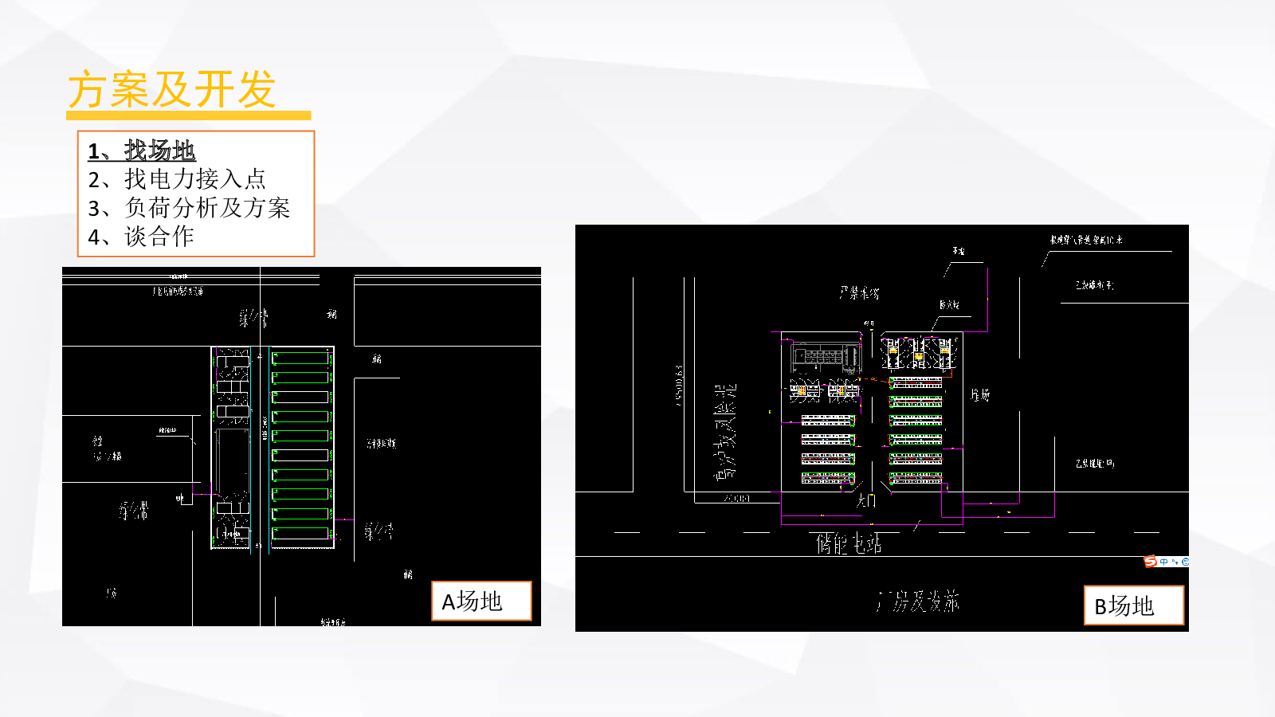Select the list line 3、负荷分析及方案
The width and height of the screenshot is (1275, 717).
pos(189,207)
